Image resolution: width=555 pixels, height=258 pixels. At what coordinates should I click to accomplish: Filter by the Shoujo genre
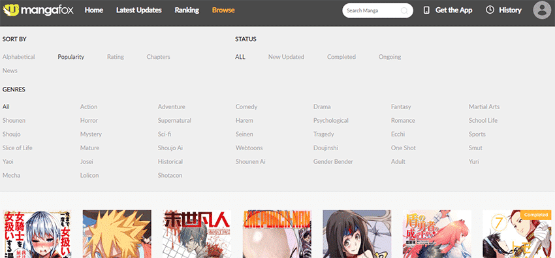tap(11, 134)
